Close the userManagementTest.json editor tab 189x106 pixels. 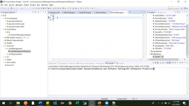pos(127,12)
